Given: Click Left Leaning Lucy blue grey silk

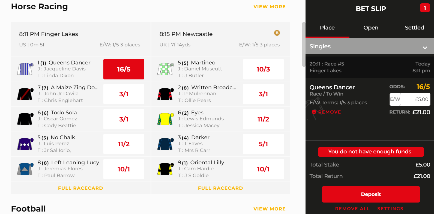Looking at the screenshot, I should pos(25,169).
